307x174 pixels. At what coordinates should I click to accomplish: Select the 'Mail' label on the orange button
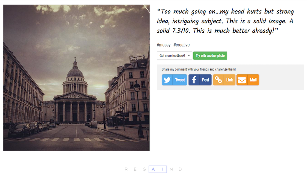[x=253, y=80]
